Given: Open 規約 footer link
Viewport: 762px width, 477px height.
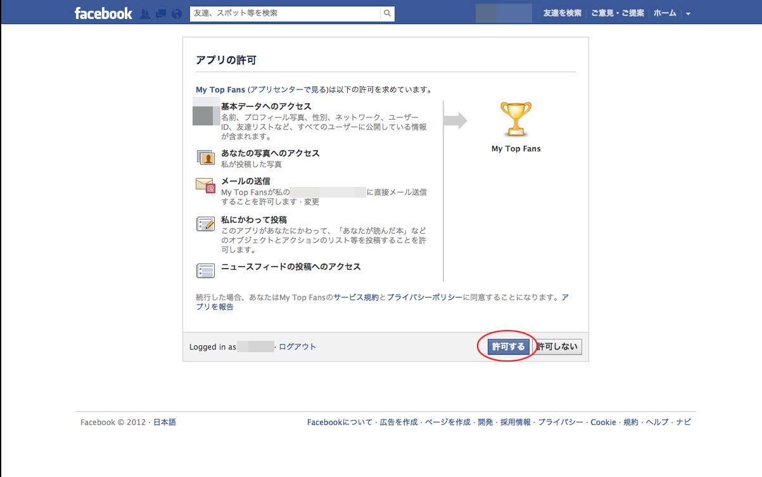Looking at the screenshot, I should pos(631,423).
